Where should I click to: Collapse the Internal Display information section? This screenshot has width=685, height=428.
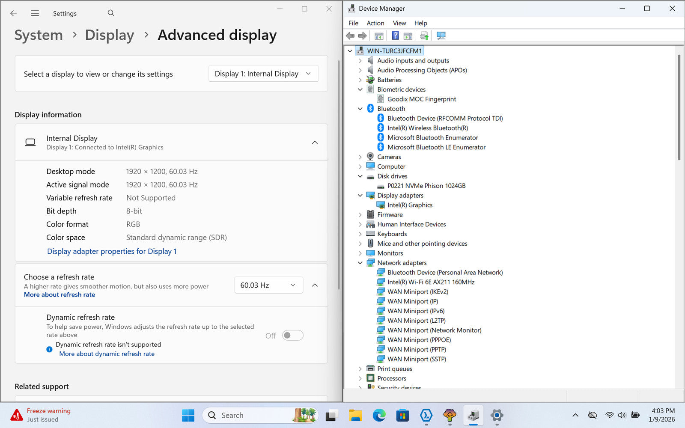[x=315, y=143]
